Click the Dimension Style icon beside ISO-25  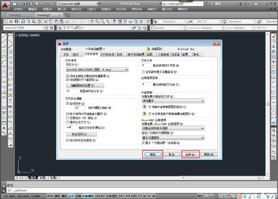tap(190, 21)
